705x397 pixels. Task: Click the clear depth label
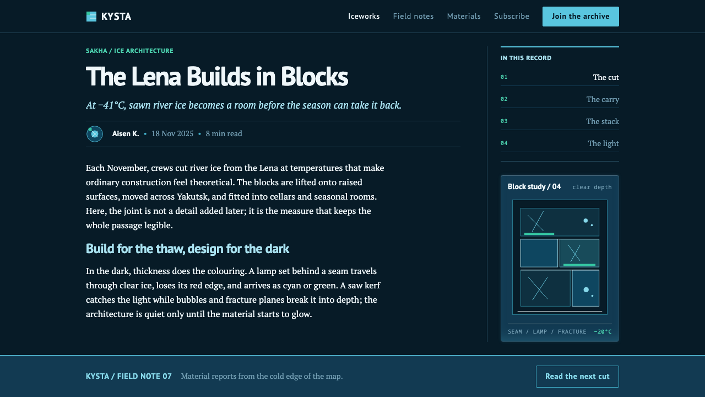(x=592, y=187)
